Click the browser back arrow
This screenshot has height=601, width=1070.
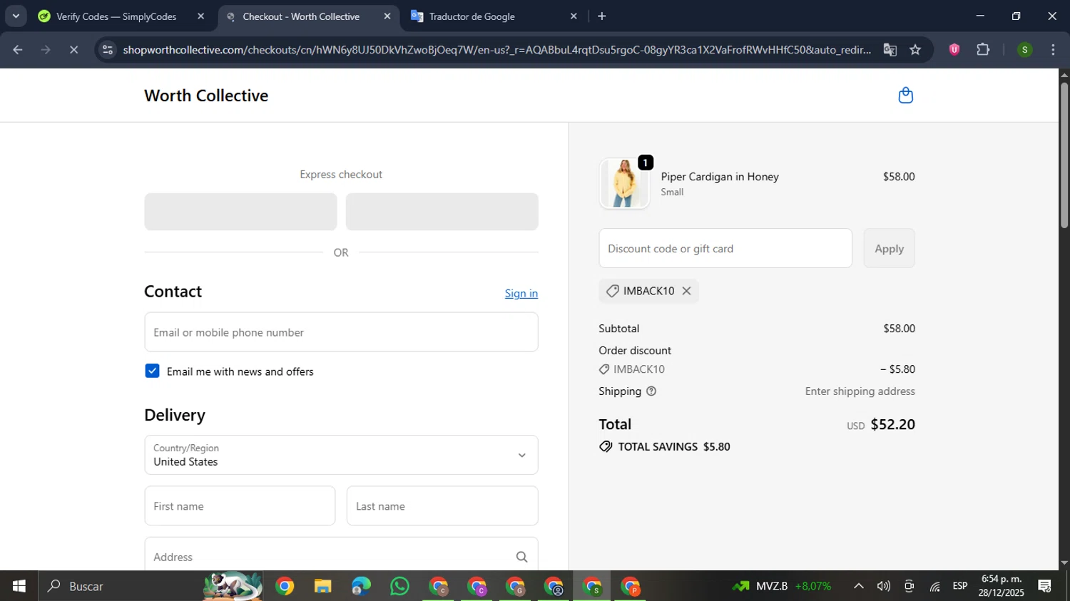[18, 49]
